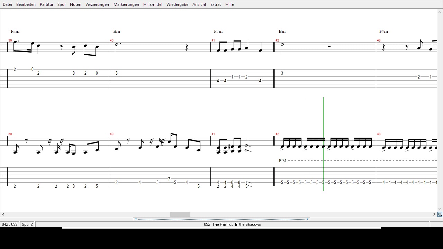
Task: Click measure number 42 on lower track
Action: (x=277, y=134)
